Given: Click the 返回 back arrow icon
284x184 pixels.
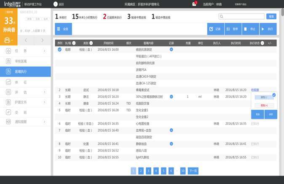Looking at the screenshot, I should tap(56, 4).
